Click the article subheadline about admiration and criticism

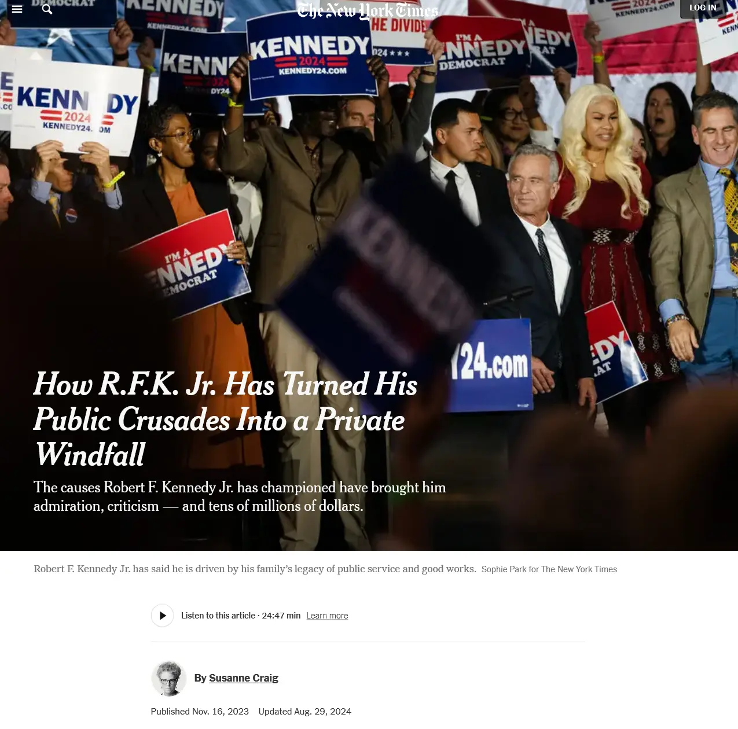click(x=240, y=496)
